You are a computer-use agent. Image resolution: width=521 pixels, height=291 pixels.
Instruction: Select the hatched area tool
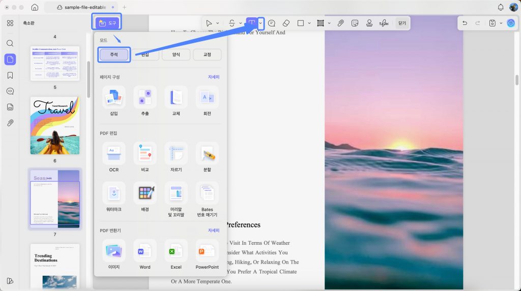point(321,23)
